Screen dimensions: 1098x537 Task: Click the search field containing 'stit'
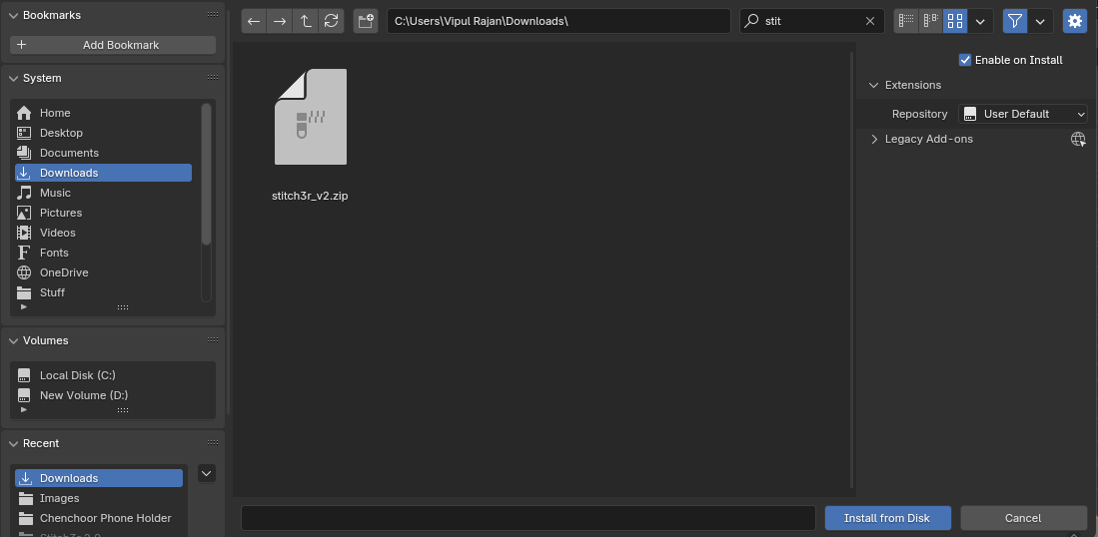point(809,21)
